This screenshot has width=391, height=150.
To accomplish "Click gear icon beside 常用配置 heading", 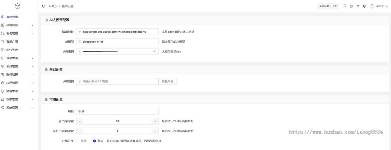I will (46, 99).
